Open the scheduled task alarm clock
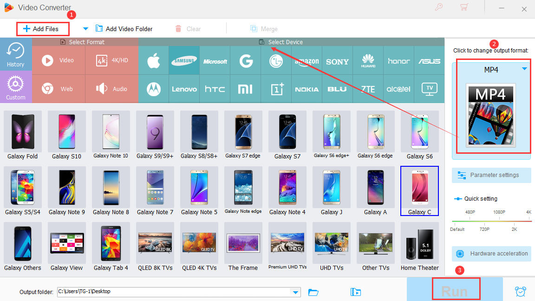Screen dimensions: 535x301 [x=520, y=292]
